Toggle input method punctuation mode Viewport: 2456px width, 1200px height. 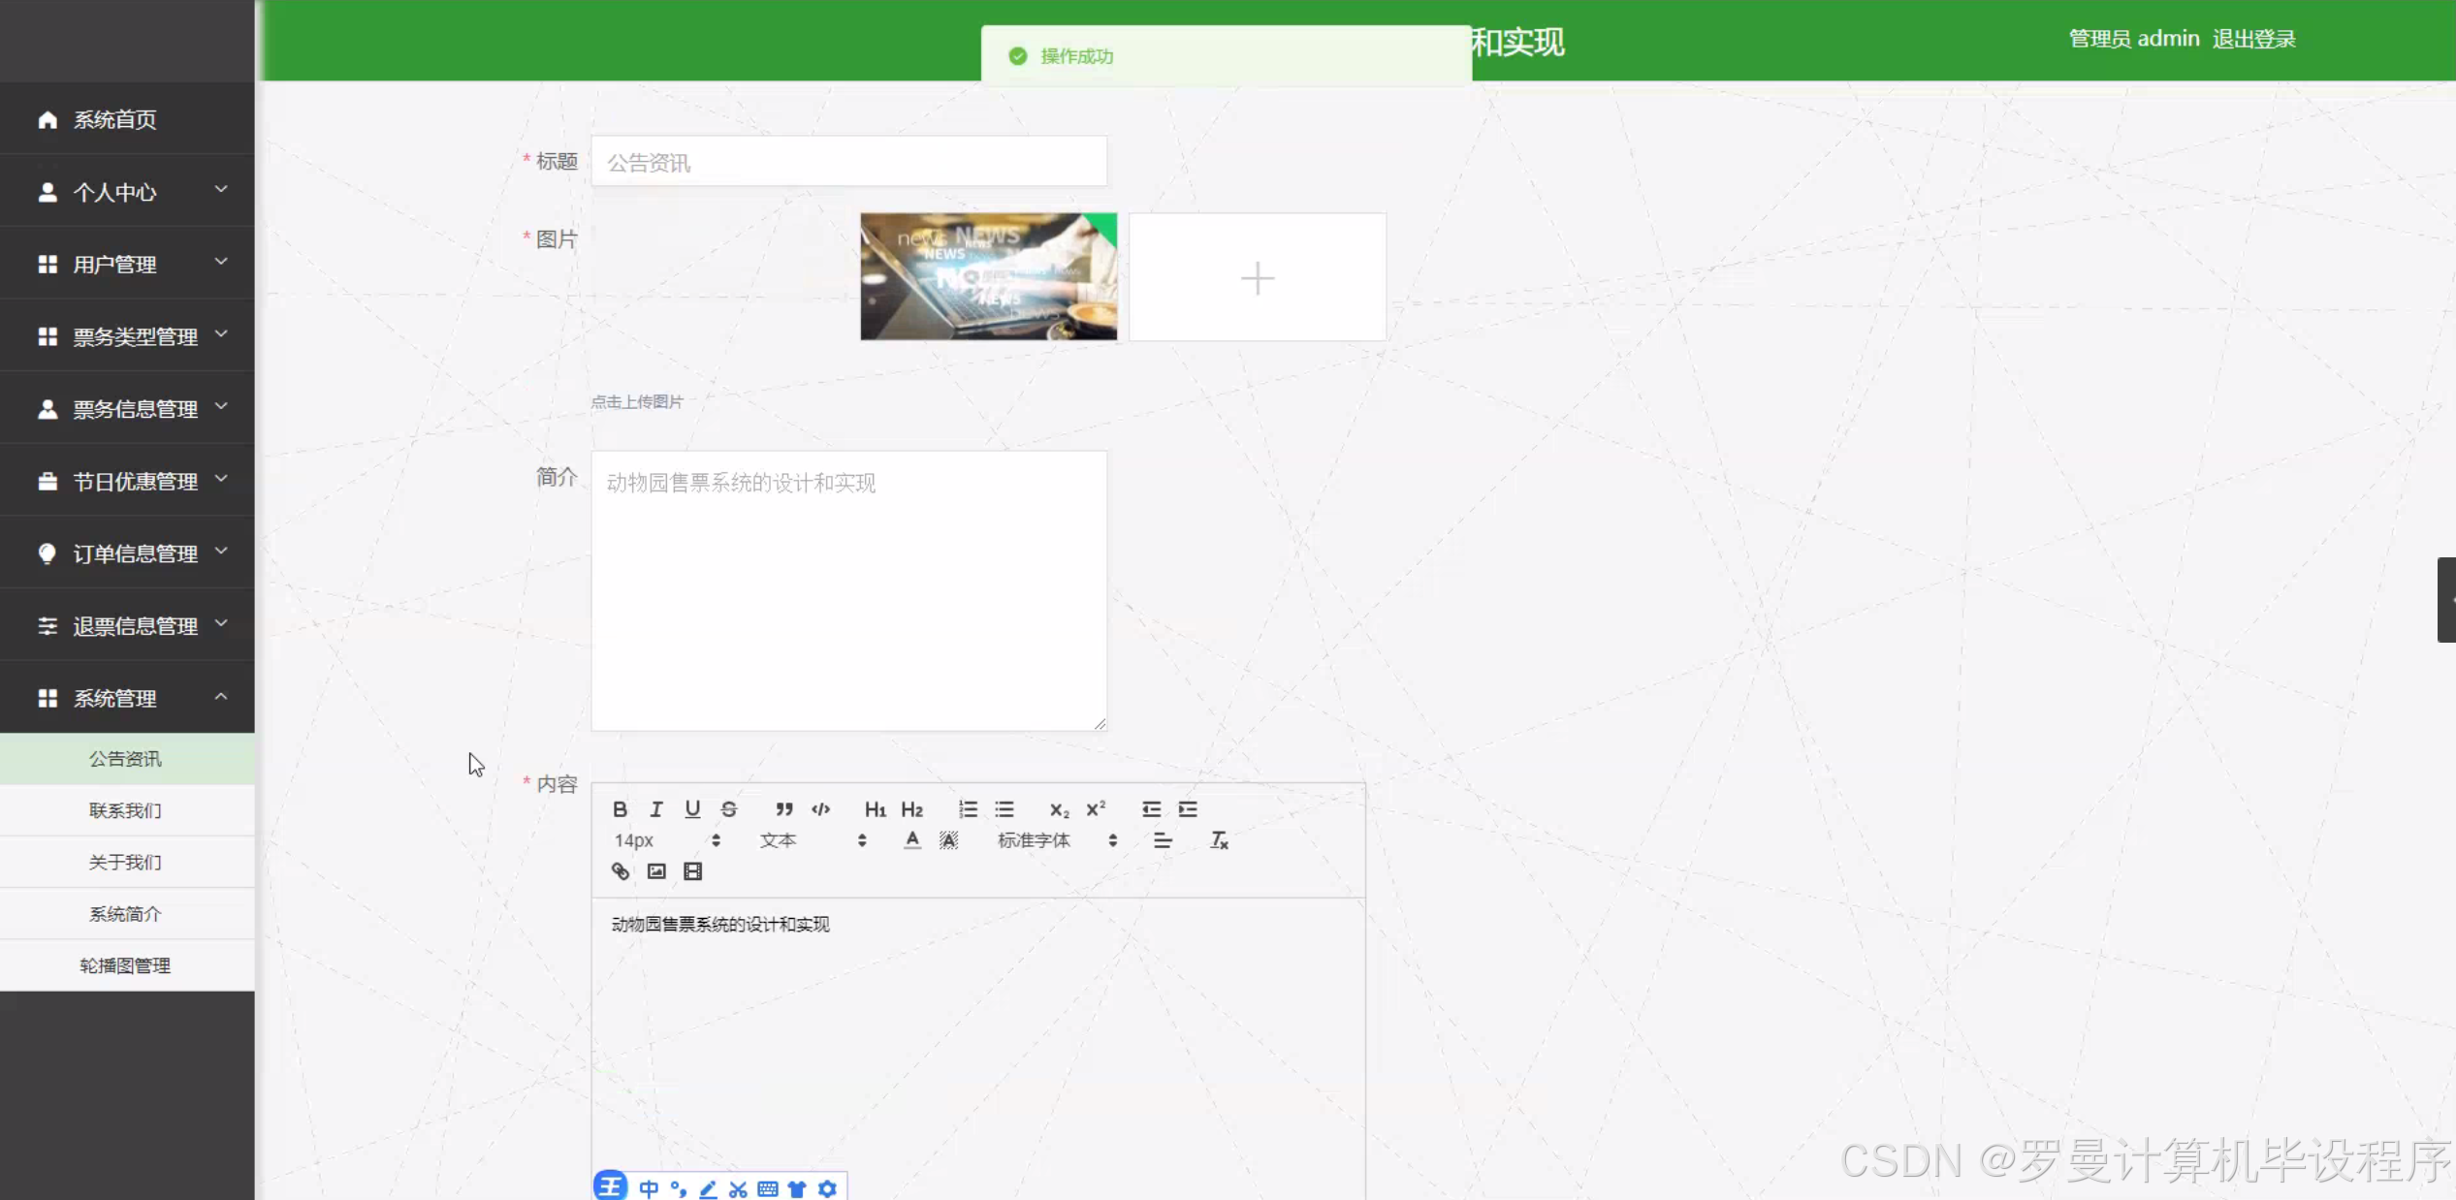click(x=679, y=1188)
